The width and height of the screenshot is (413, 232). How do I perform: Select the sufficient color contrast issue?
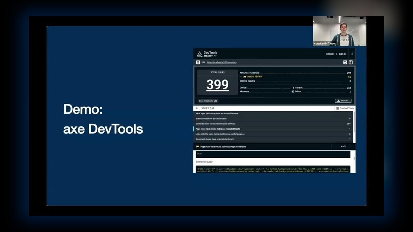pyautogui.click(x=273, y=124)
